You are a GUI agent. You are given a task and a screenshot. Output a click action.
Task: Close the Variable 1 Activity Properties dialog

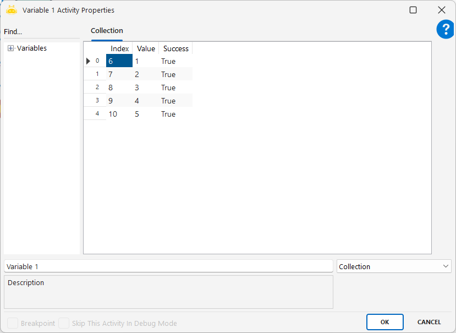click(441, 10)
